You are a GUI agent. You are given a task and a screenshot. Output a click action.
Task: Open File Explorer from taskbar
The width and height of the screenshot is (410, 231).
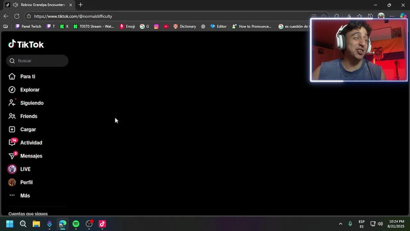click(36, 224)
